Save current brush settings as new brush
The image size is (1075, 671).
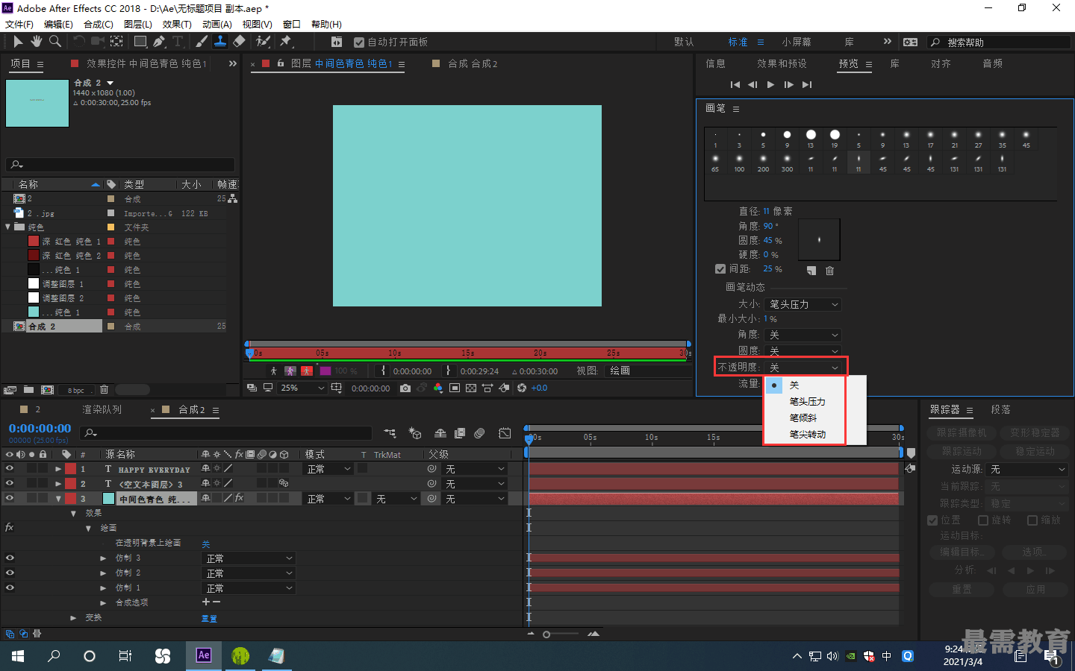point(811,271)
